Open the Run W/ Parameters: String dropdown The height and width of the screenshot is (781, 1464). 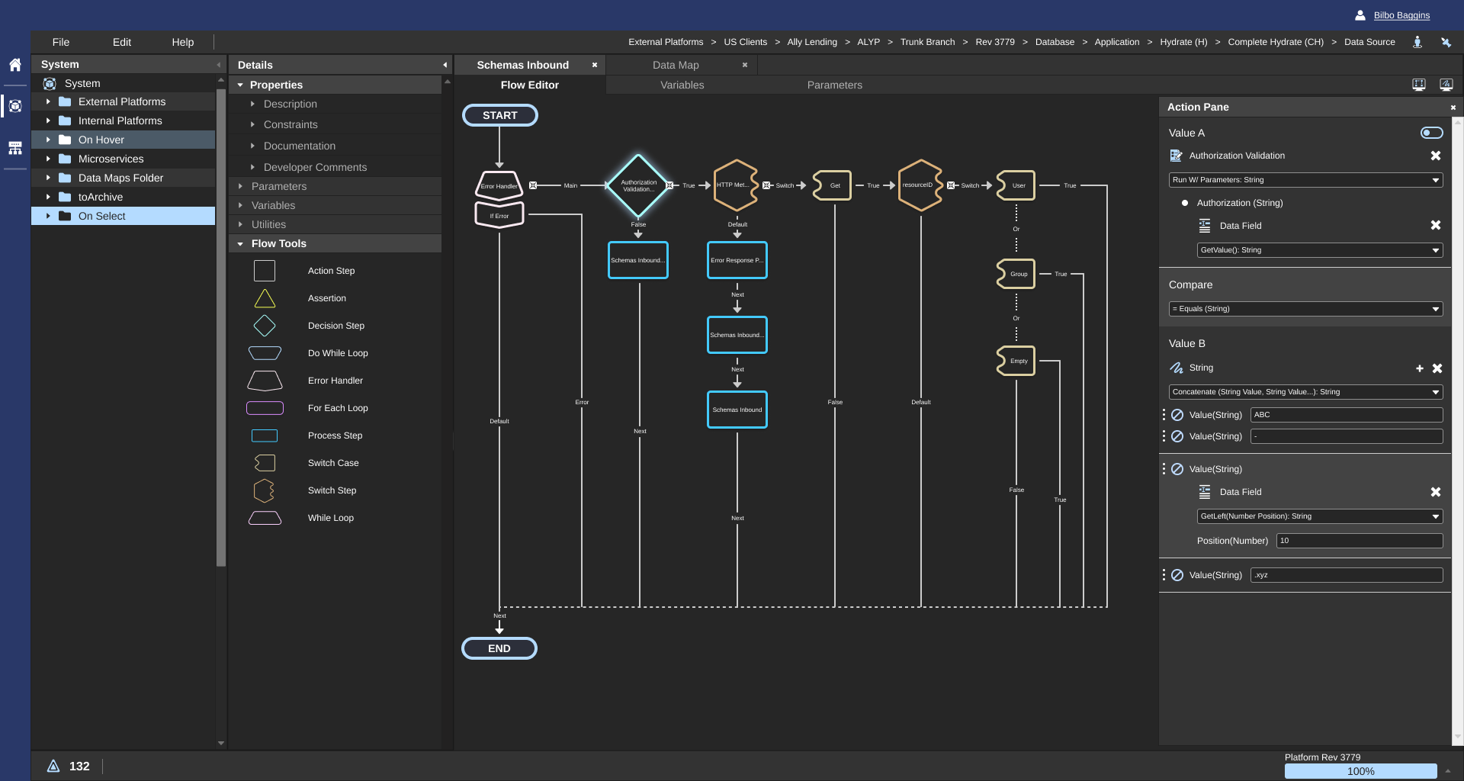click(1305, 180)
